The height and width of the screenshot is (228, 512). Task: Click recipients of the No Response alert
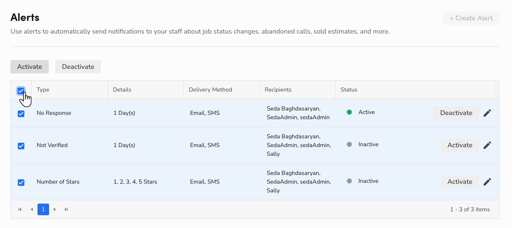(298, 113)
